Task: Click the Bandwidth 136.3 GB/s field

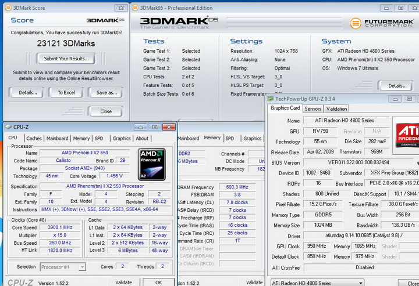Action: (400, 225)
